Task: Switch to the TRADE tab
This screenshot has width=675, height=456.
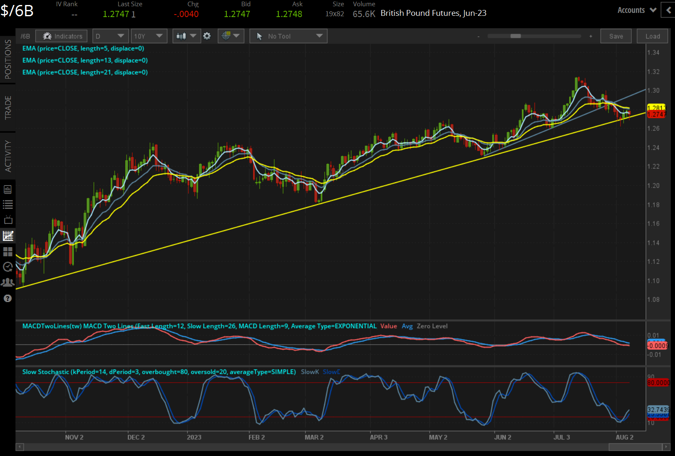Action: 7,108
